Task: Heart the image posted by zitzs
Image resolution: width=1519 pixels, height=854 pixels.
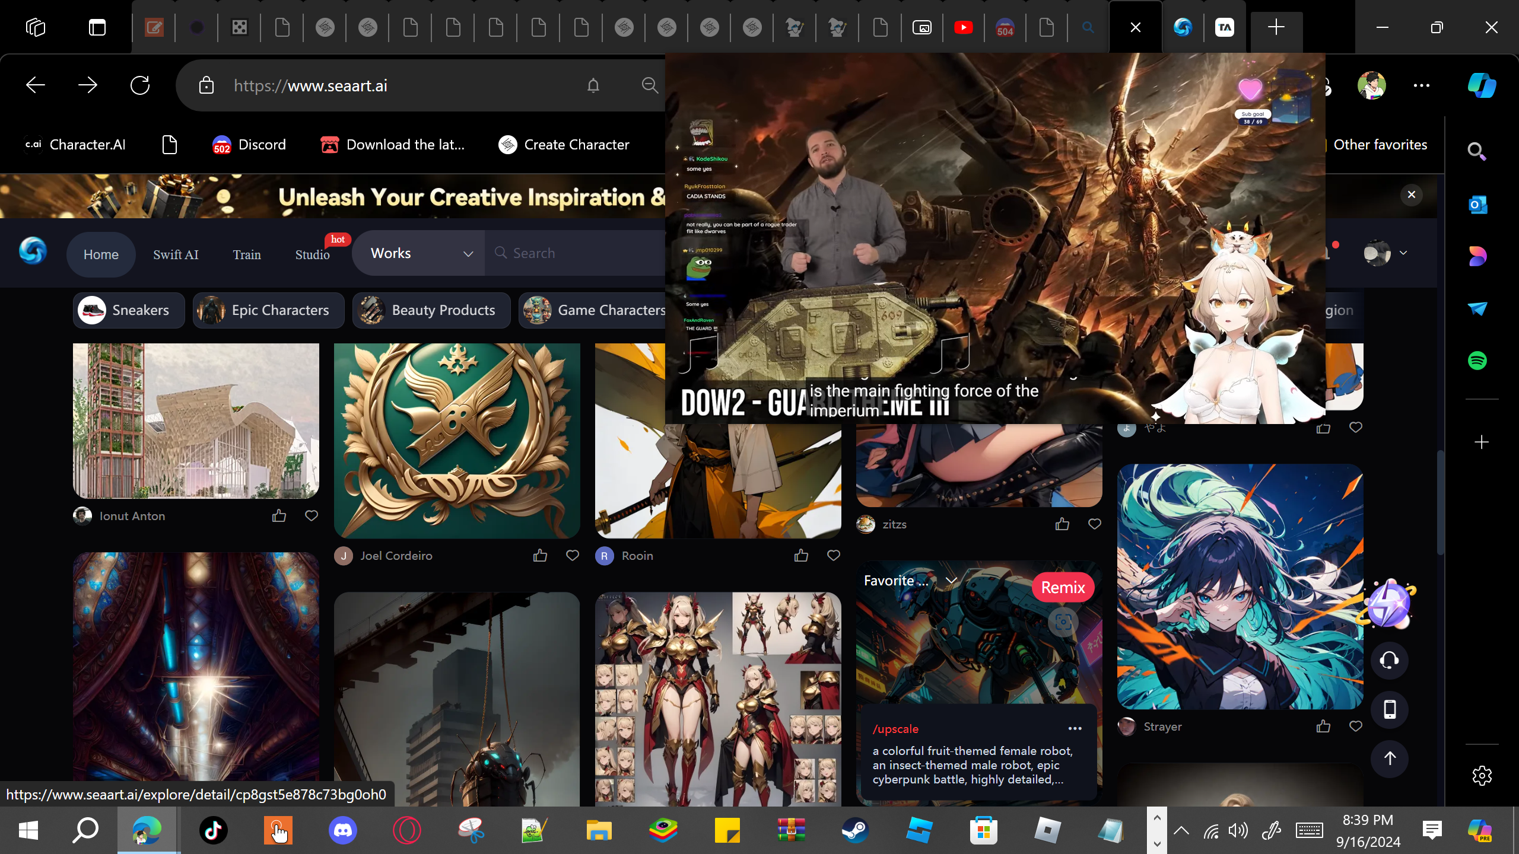Action: point(1095,524)
